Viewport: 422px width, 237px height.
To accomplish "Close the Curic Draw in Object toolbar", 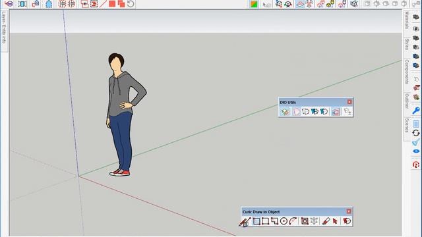I will pos(349,211).
